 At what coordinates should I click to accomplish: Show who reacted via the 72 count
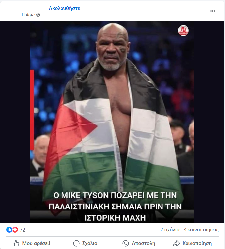coord(22,230)
